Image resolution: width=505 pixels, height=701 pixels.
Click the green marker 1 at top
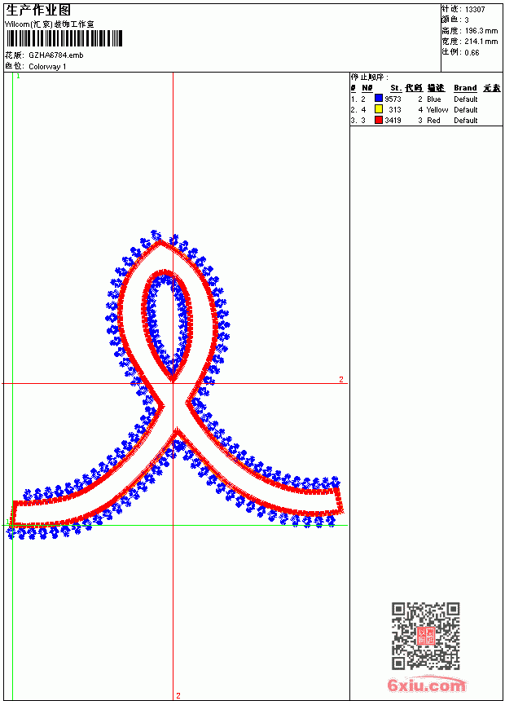18,77
